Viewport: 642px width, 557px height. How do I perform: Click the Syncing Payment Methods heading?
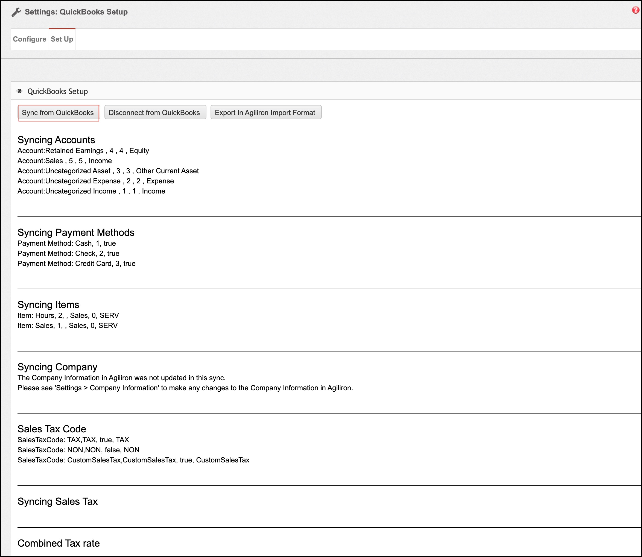point(76,233)
